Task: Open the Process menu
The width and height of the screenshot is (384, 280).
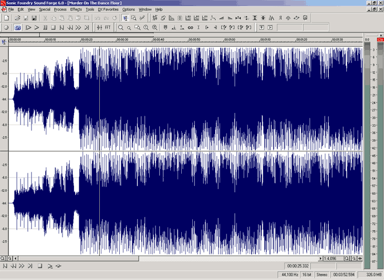Action: point(60,9)
